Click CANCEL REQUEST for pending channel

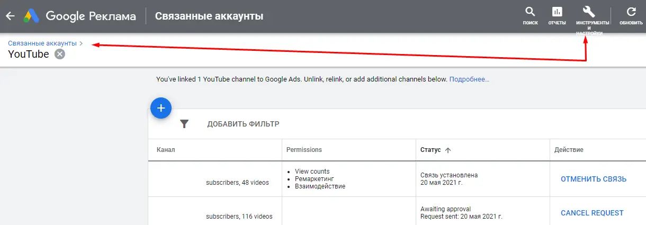(x=592, y=213)
